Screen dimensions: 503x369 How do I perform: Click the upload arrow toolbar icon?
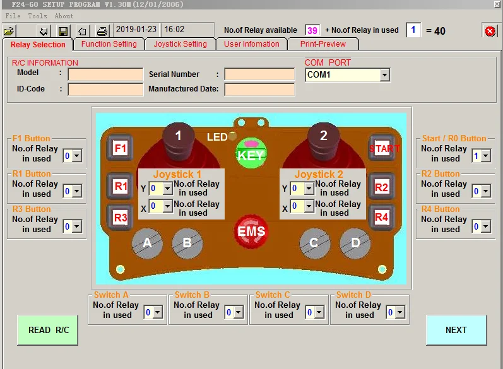click(83, 31)
